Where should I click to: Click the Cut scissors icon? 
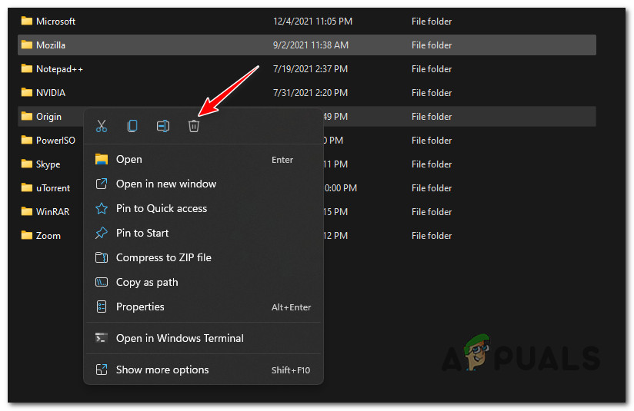click(x=102, y=126)
